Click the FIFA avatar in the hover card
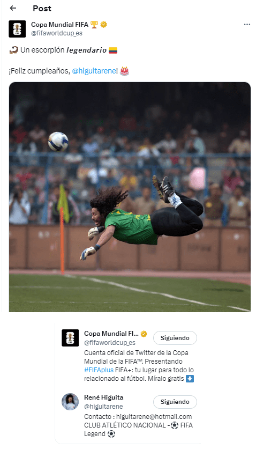Image resolution: width=256 pixels, height=457 pixels. pyautogui.click(x=70, y=338)
